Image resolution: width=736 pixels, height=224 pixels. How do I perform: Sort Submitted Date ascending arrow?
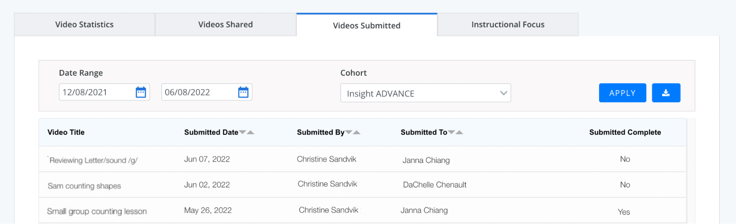click(x=250, y=132)
